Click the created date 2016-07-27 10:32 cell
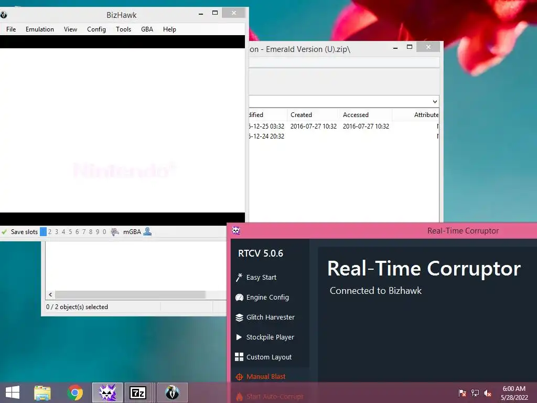Viewport: 537px width, 403px height. [314, 126]
